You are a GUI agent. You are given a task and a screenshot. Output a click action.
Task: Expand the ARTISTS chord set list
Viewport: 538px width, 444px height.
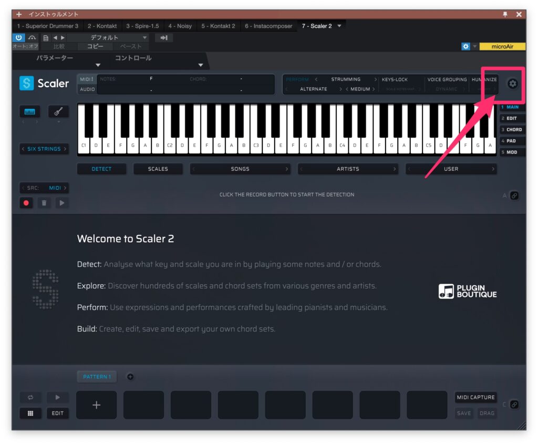(x=348, y=169)
